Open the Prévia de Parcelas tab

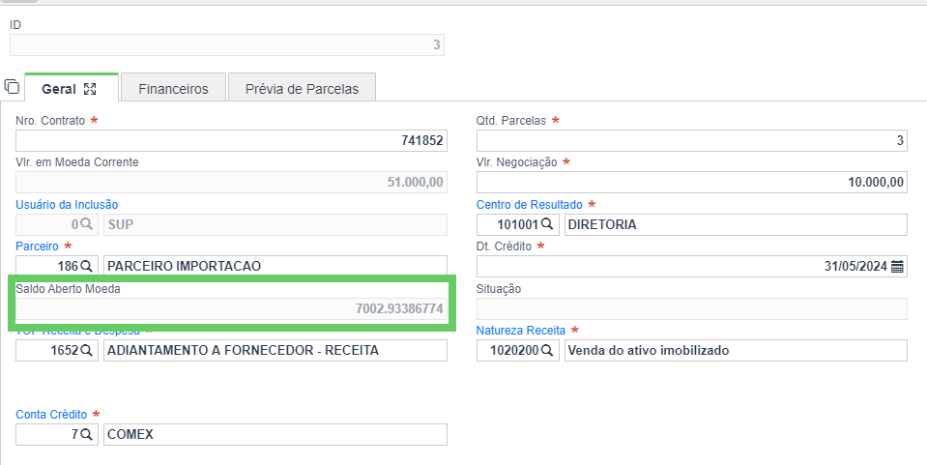pos(303,88)
